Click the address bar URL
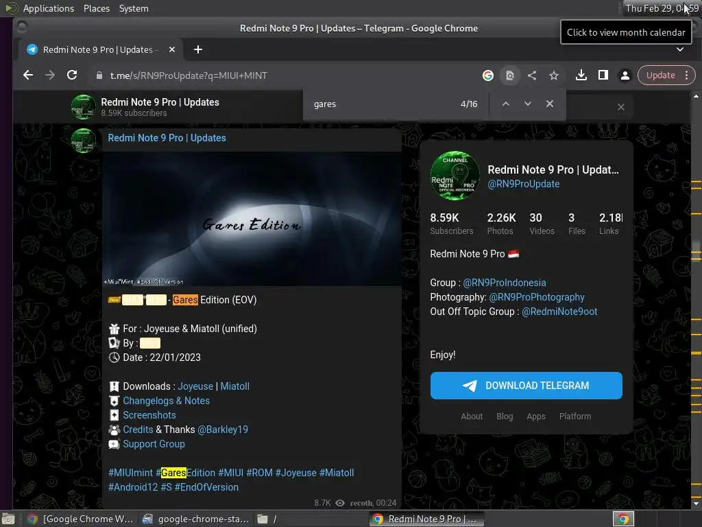Screen dimensions: 702x527 coord(189,75)
